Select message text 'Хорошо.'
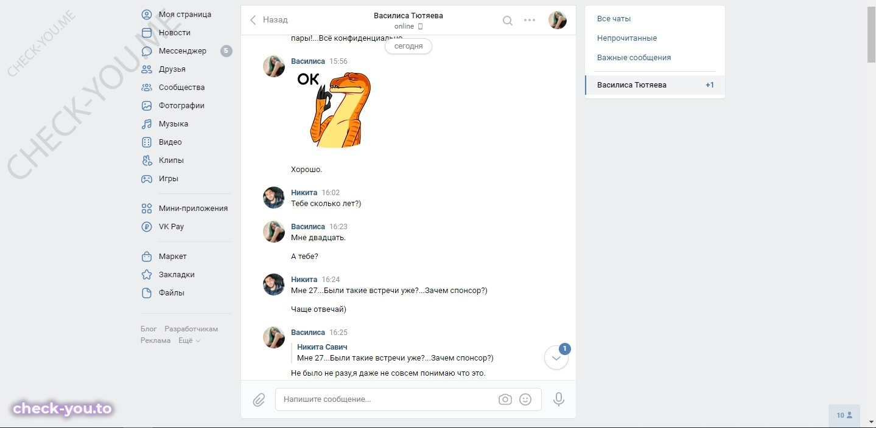This screenshot has width=876, height=428. (307, 170)
